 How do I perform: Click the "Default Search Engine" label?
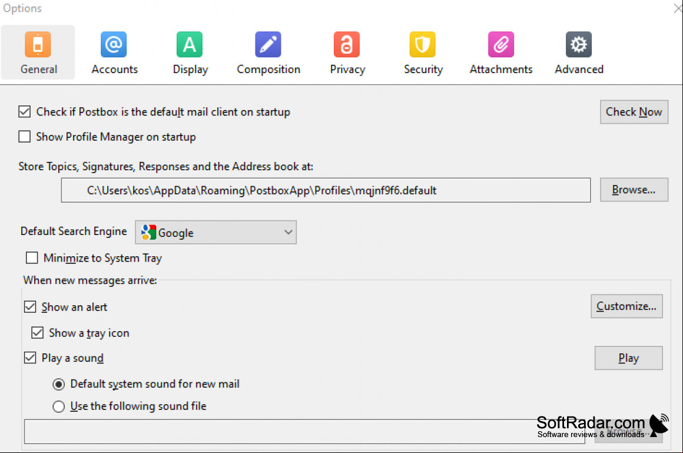74,231
